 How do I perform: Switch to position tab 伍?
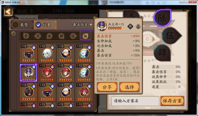[x=73, y=36]
